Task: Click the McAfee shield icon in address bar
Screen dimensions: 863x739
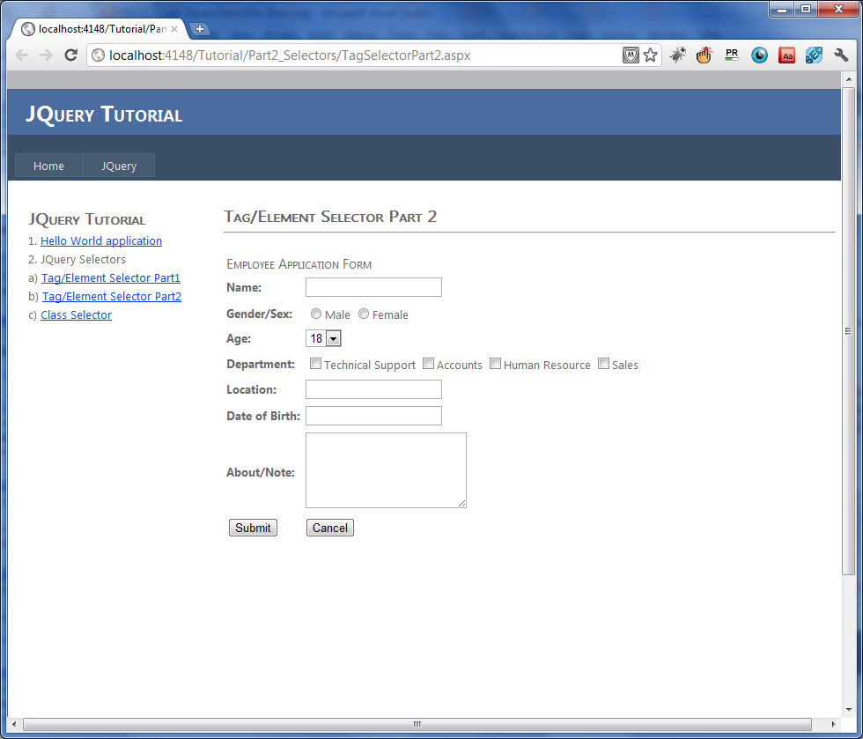Action: click(631, 55)
